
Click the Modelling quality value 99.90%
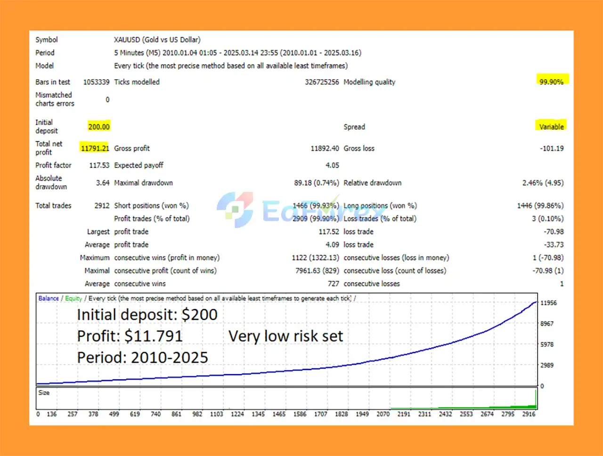pos(551,82)
